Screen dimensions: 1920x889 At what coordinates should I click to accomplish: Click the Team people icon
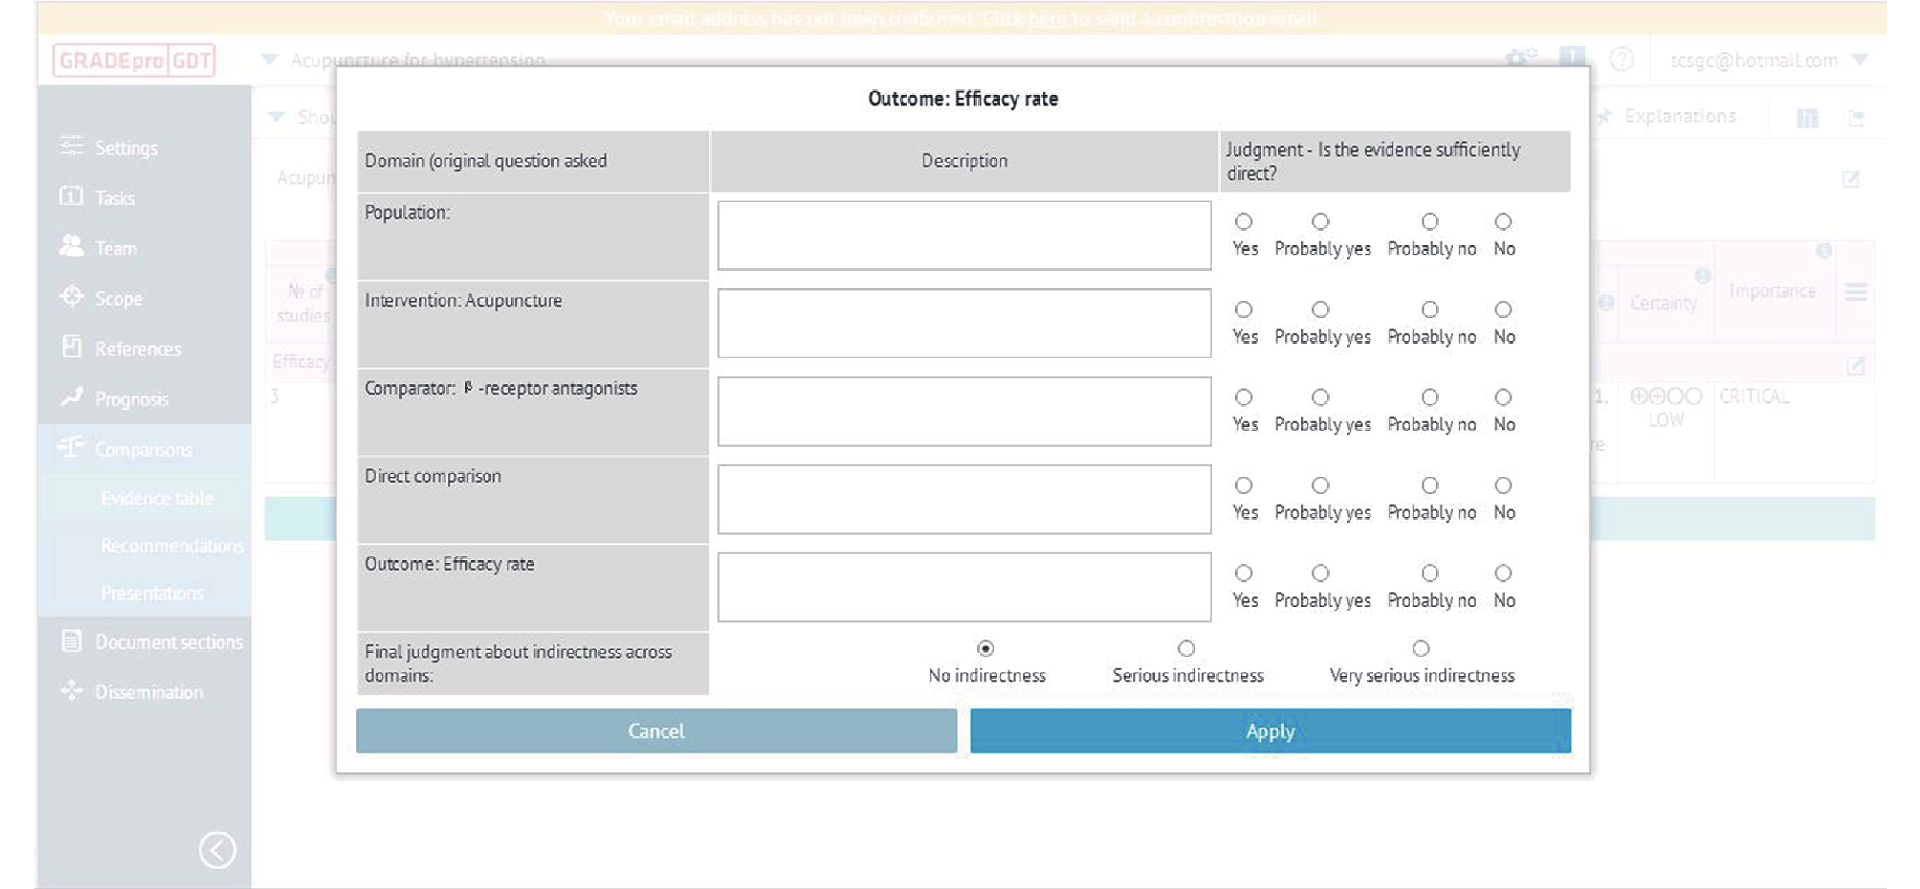click(72, 246)
